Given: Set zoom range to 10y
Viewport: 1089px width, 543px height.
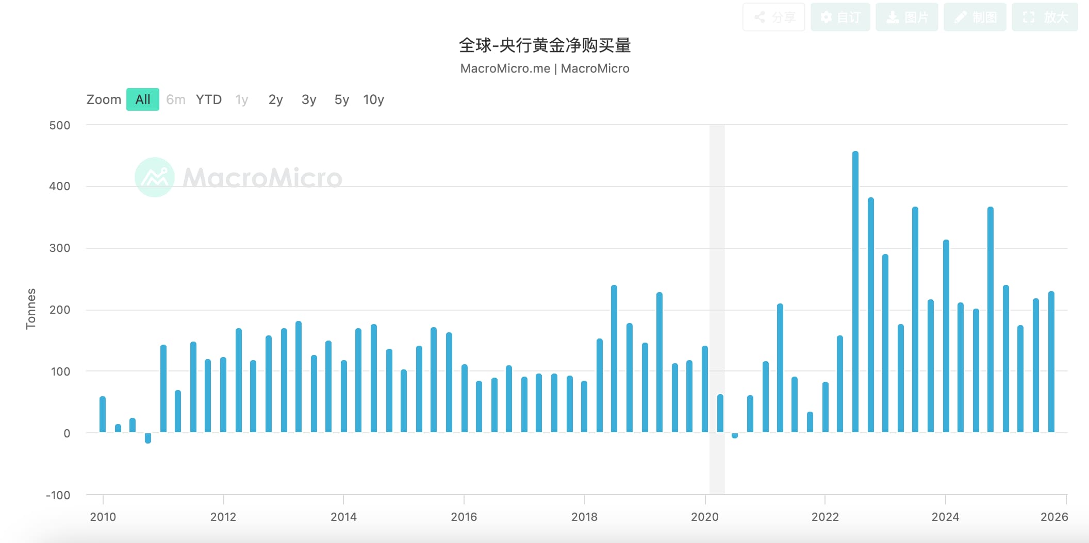Looking at the screenshot, I should (373, 99).
